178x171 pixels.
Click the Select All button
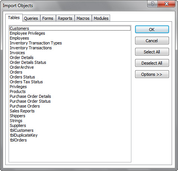coord(152,52)
